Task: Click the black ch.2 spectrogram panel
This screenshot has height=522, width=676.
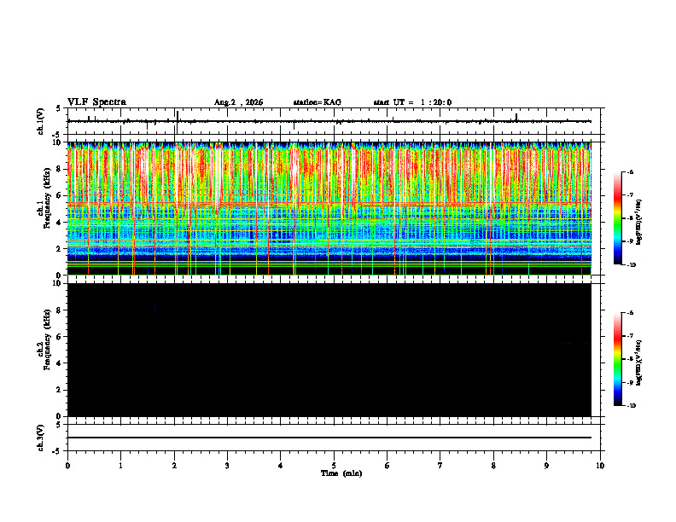Action: (x=329, y=350)
